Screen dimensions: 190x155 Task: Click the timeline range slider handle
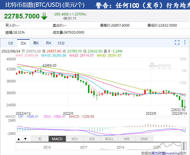point(184,146)
